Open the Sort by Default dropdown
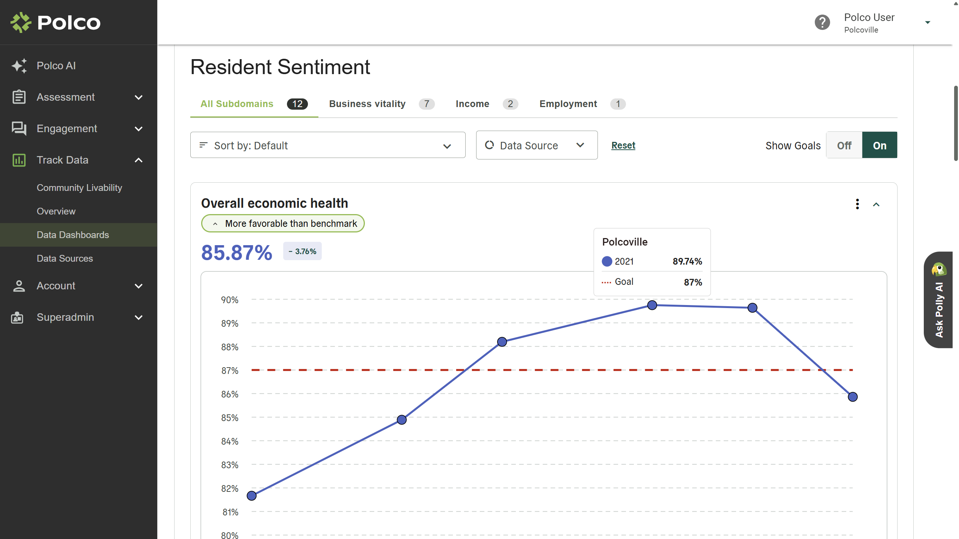 point(328,145)
